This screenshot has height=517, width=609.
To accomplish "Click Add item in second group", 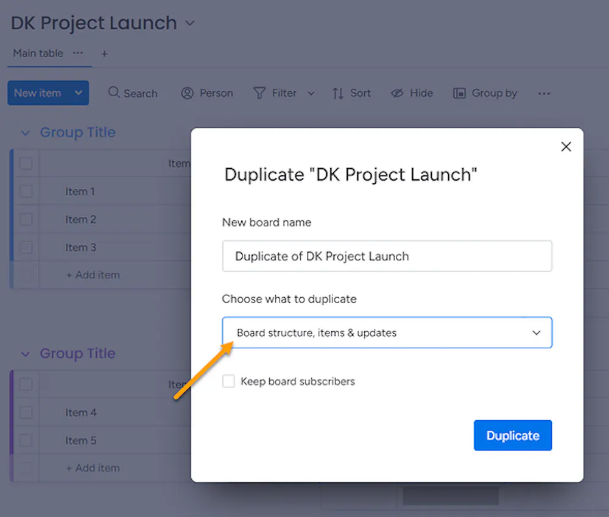I will (93, 468).
